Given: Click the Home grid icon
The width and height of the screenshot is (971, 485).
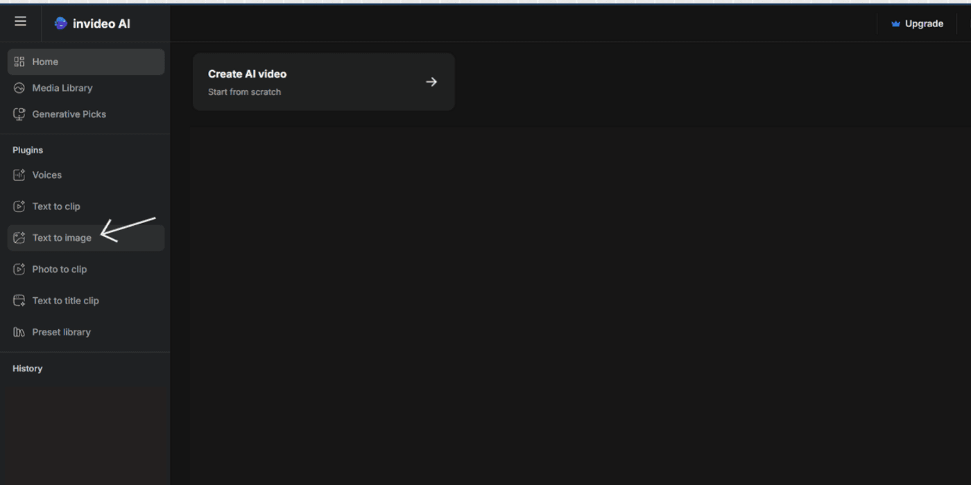Looking at the screenshot, I should click(x=19, y=61).
